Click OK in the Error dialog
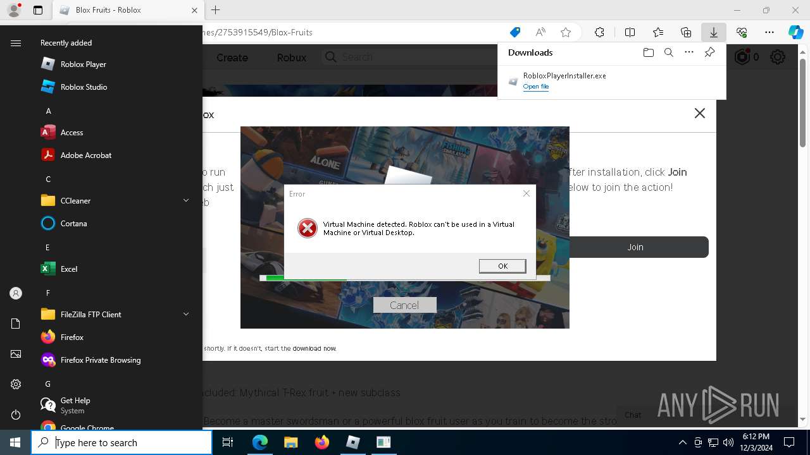 click(502, 266)
